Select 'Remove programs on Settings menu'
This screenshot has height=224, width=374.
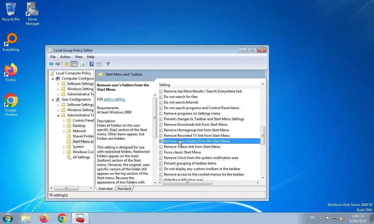coord(192,113)
